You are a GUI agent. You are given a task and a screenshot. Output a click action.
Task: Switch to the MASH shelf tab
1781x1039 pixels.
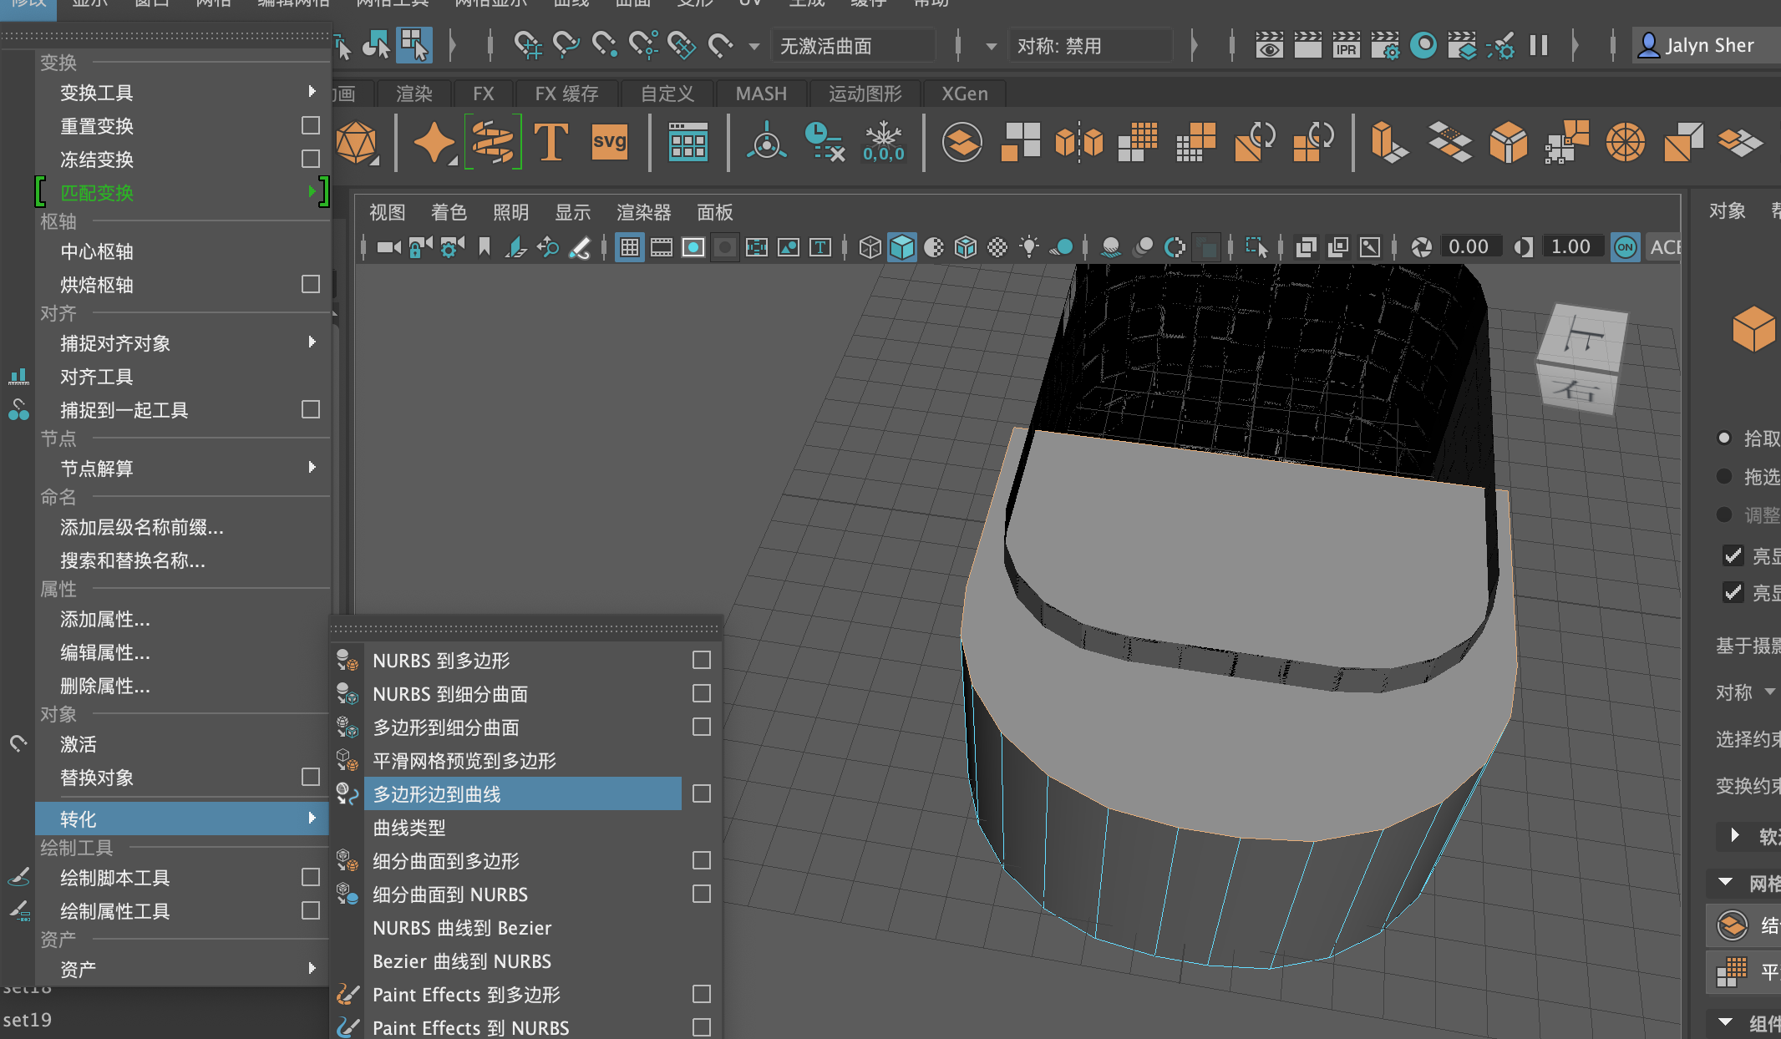760,94
